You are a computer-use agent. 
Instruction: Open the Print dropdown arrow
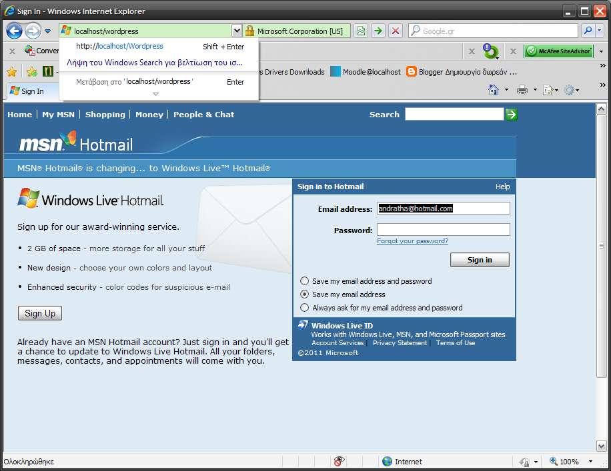[535, 90]
